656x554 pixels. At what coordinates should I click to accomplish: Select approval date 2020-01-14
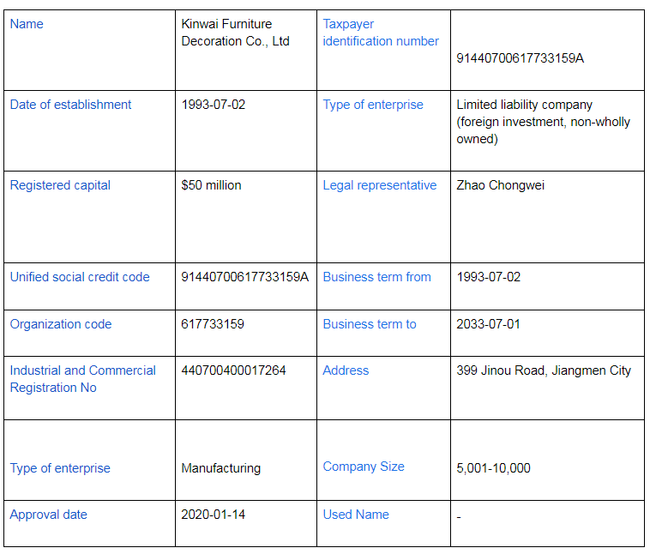pos(213,515)
